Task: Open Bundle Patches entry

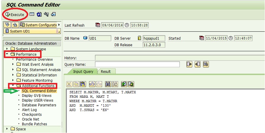Action: coord(34,124)
